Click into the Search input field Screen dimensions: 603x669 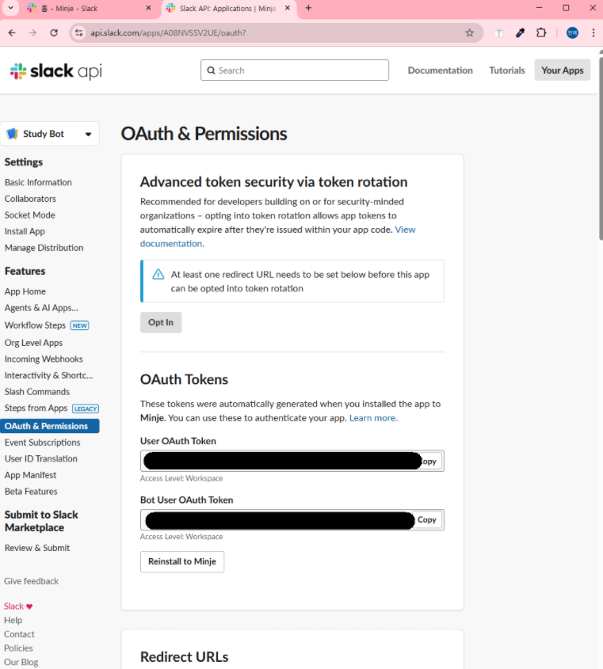pos(295,70)
